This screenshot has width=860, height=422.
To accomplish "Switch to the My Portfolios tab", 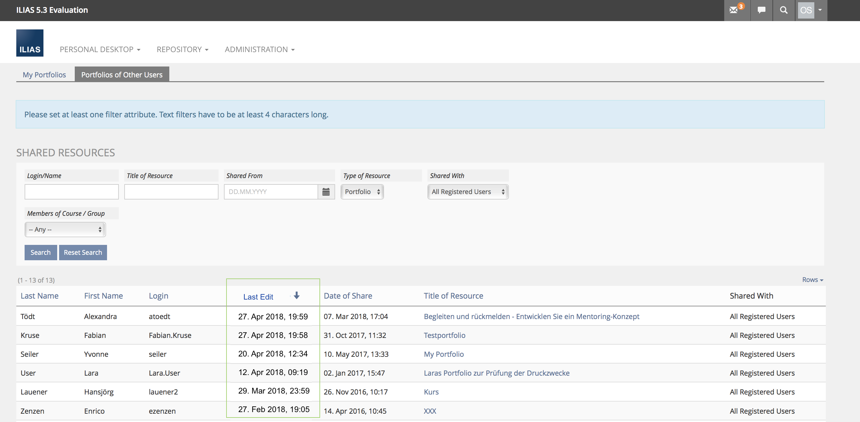I will click(44, 74).
